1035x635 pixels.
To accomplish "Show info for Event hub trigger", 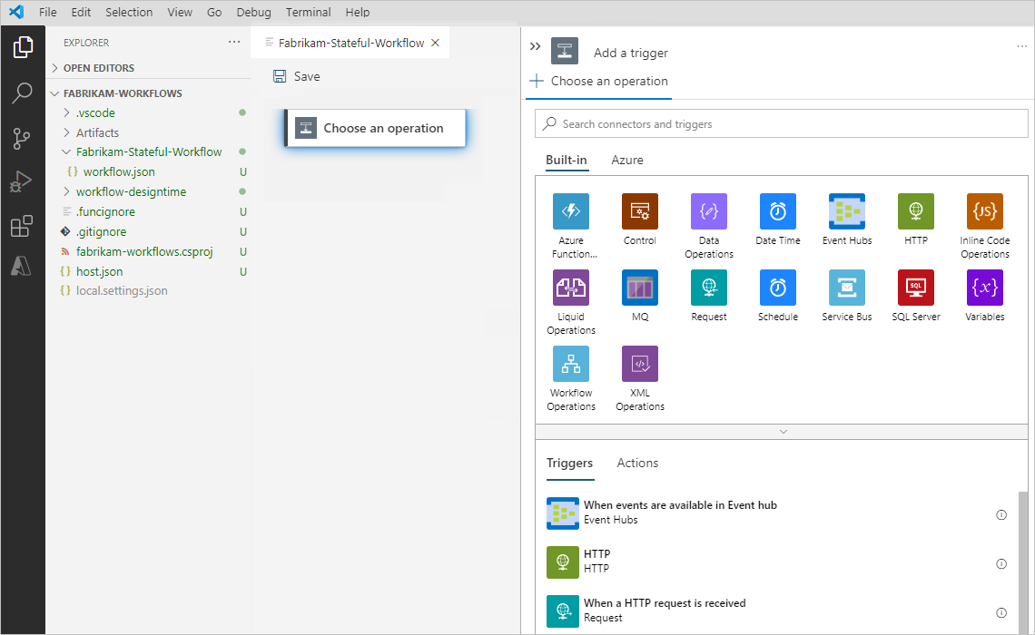I will click(1001, 515).
